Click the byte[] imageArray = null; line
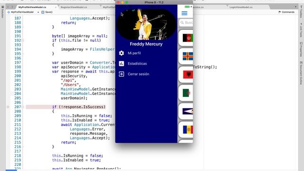The image size is (304, 171). click(80, 36)
